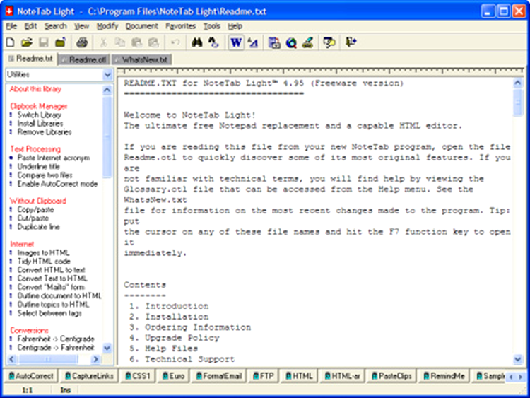This screenshot has height=398, width=530.
Task: Click the font toggle icon beside W
Action: pyautogui.click(x=252, y=42)
